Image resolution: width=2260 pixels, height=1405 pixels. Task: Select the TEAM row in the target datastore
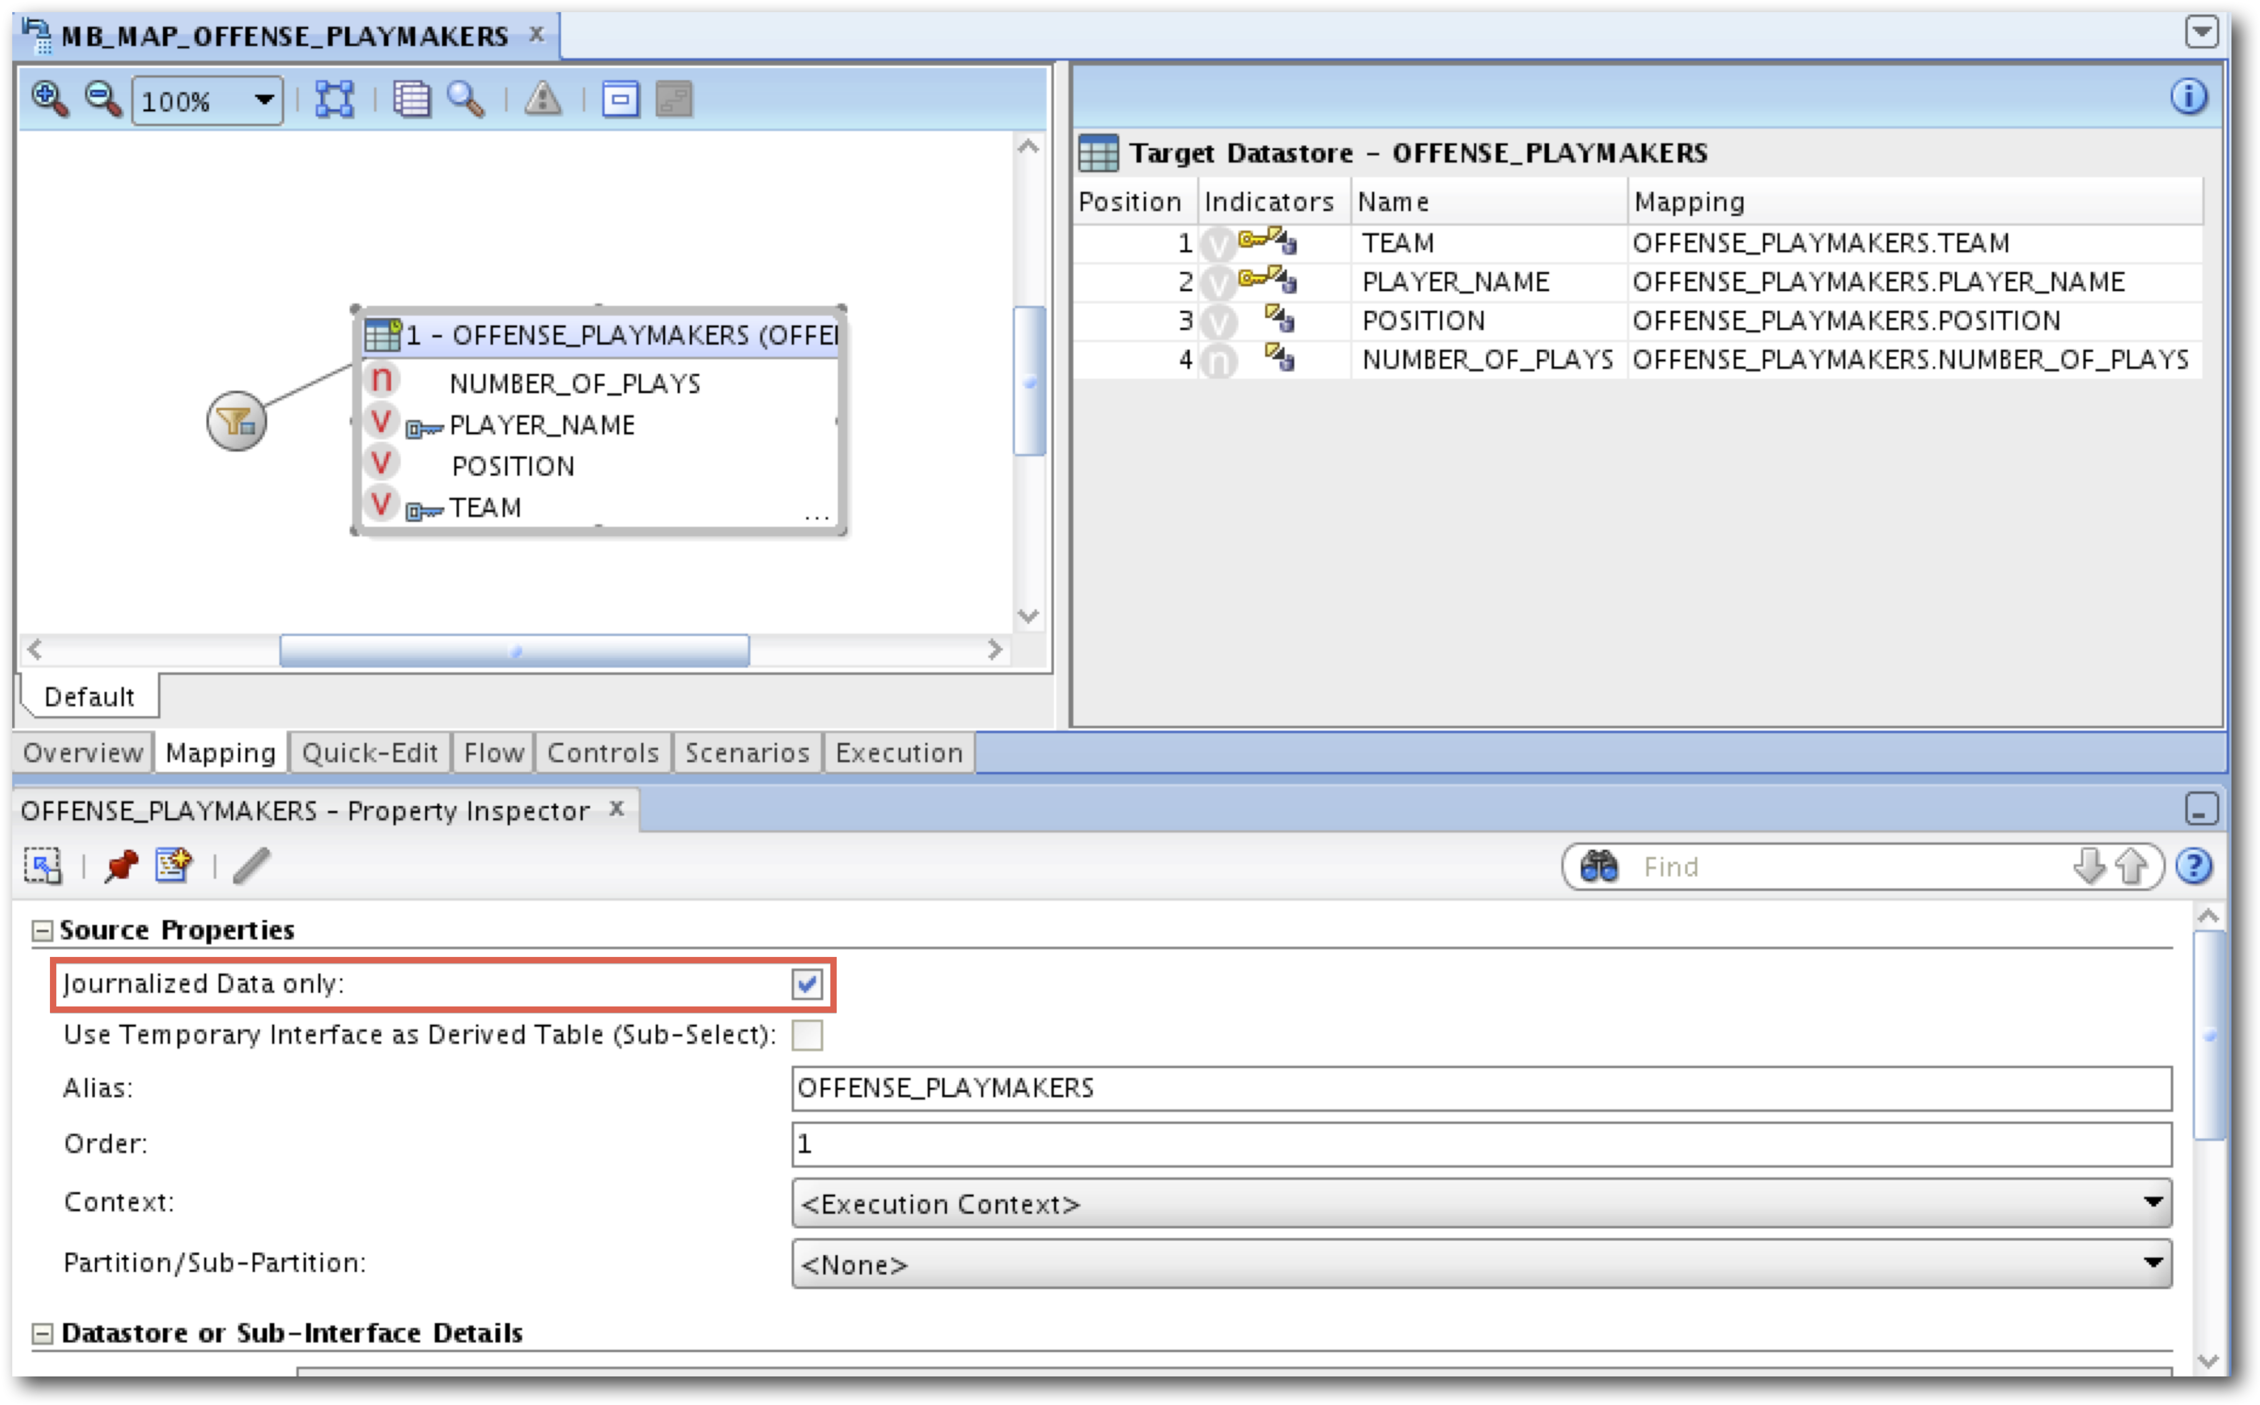(1637, 243)
